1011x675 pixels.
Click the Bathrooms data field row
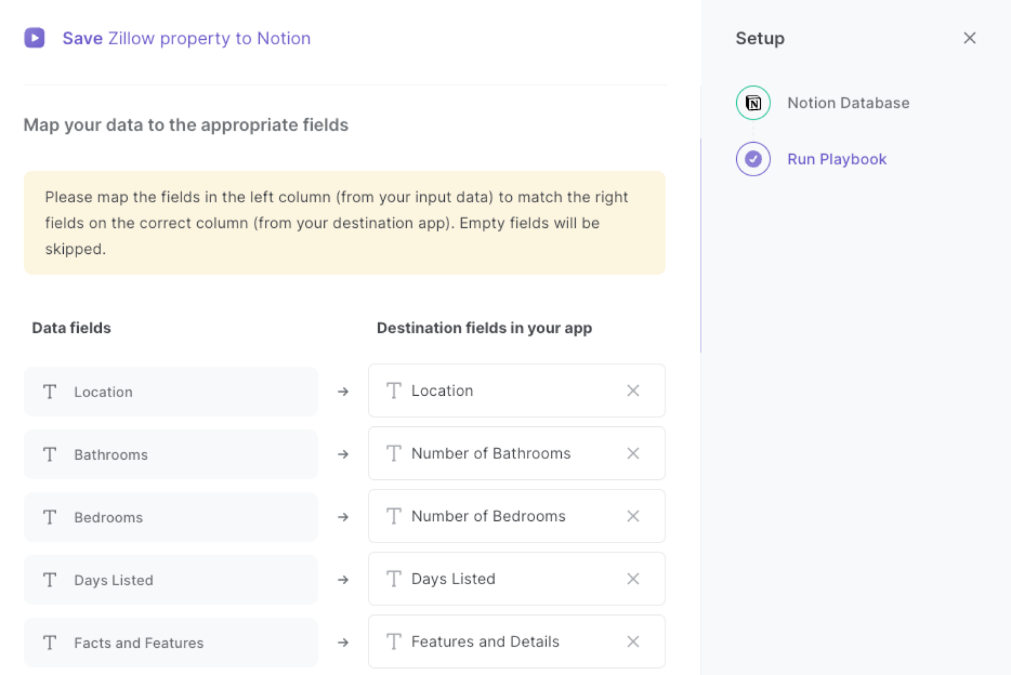[x=171, y=454]
